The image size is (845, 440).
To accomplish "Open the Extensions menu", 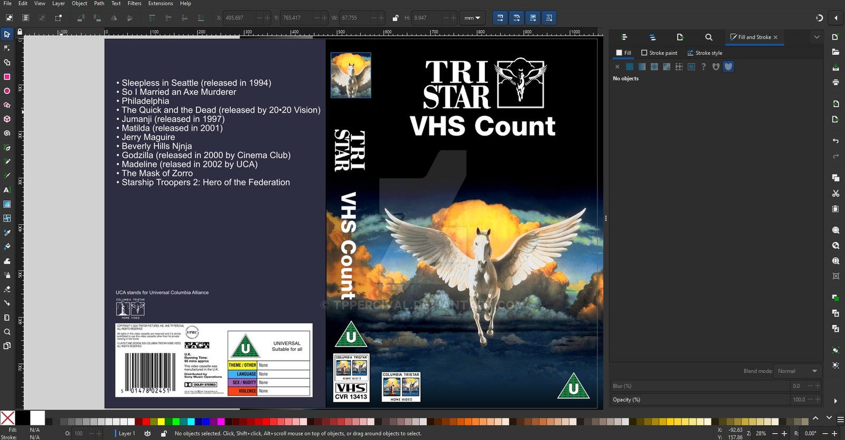I will click(161, 3).
